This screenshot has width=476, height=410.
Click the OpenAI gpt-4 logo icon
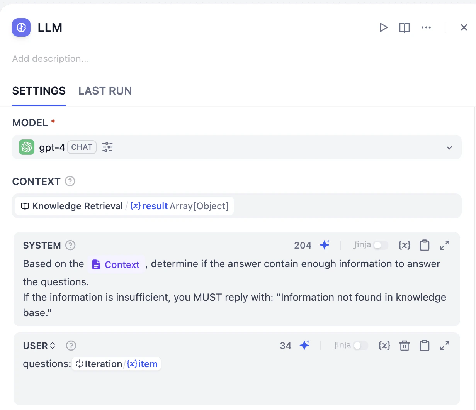tap(27, 147)
